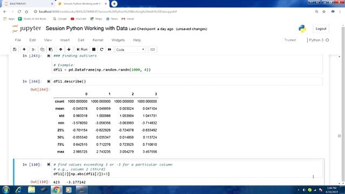Open the YouTube bookmark
The image size is (345, 194).
point(79,19)
